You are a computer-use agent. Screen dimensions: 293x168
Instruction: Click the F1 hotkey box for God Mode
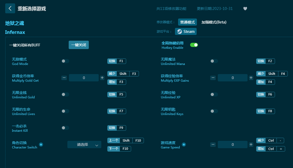121,61
